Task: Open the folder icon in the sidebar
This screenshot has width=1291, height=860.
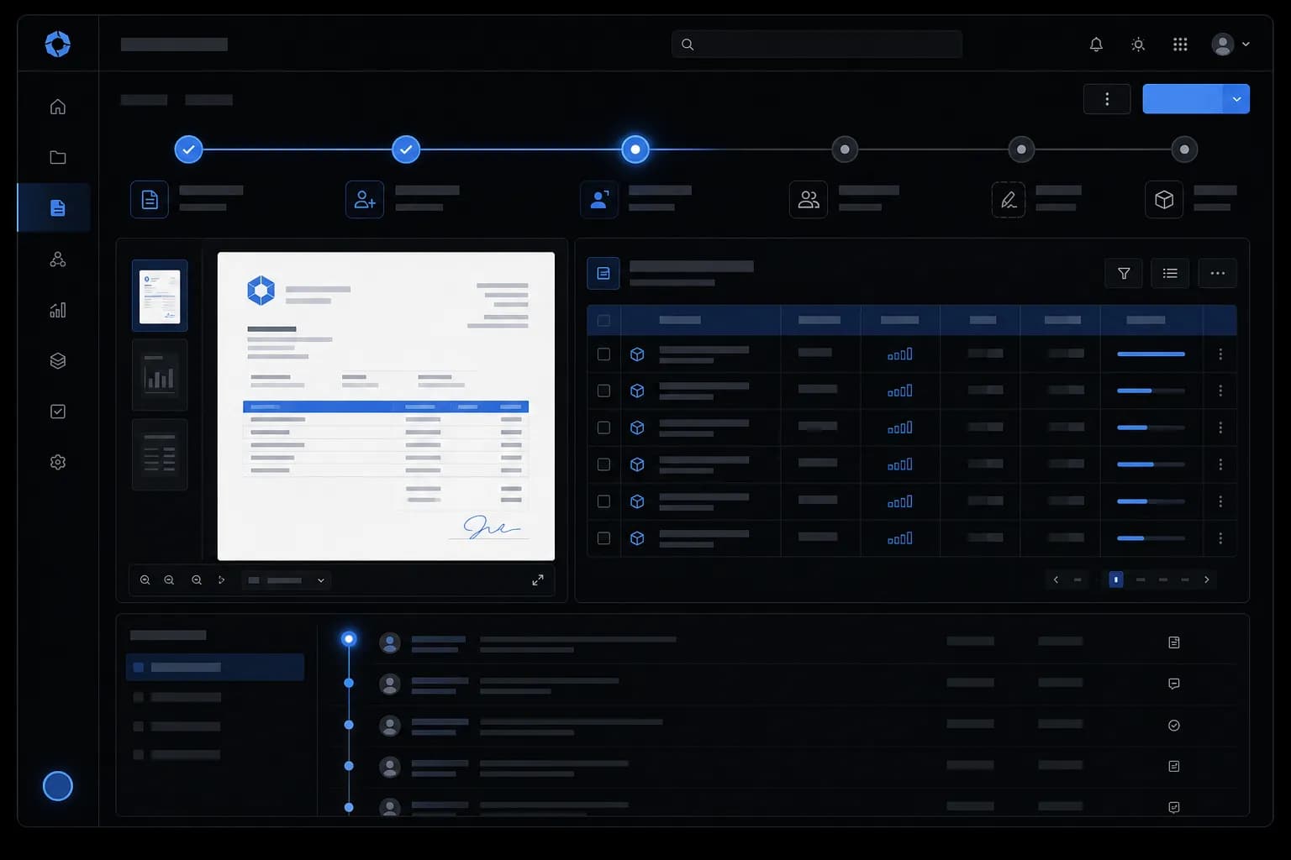Action: (x=58, y=157)
